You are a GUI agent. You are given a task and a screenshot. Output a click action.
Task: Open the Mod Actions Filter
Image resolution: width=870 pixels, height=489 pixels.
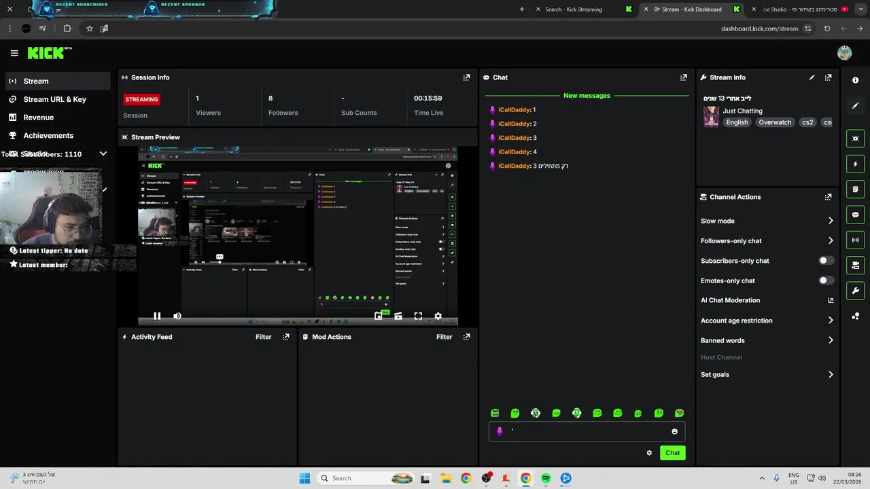(445, 337)
